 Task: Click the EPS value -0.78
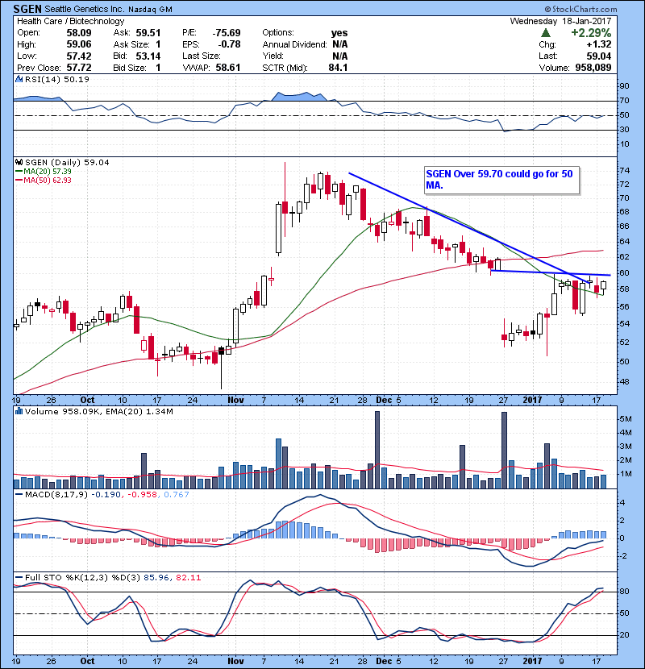(x=229, y=44)
